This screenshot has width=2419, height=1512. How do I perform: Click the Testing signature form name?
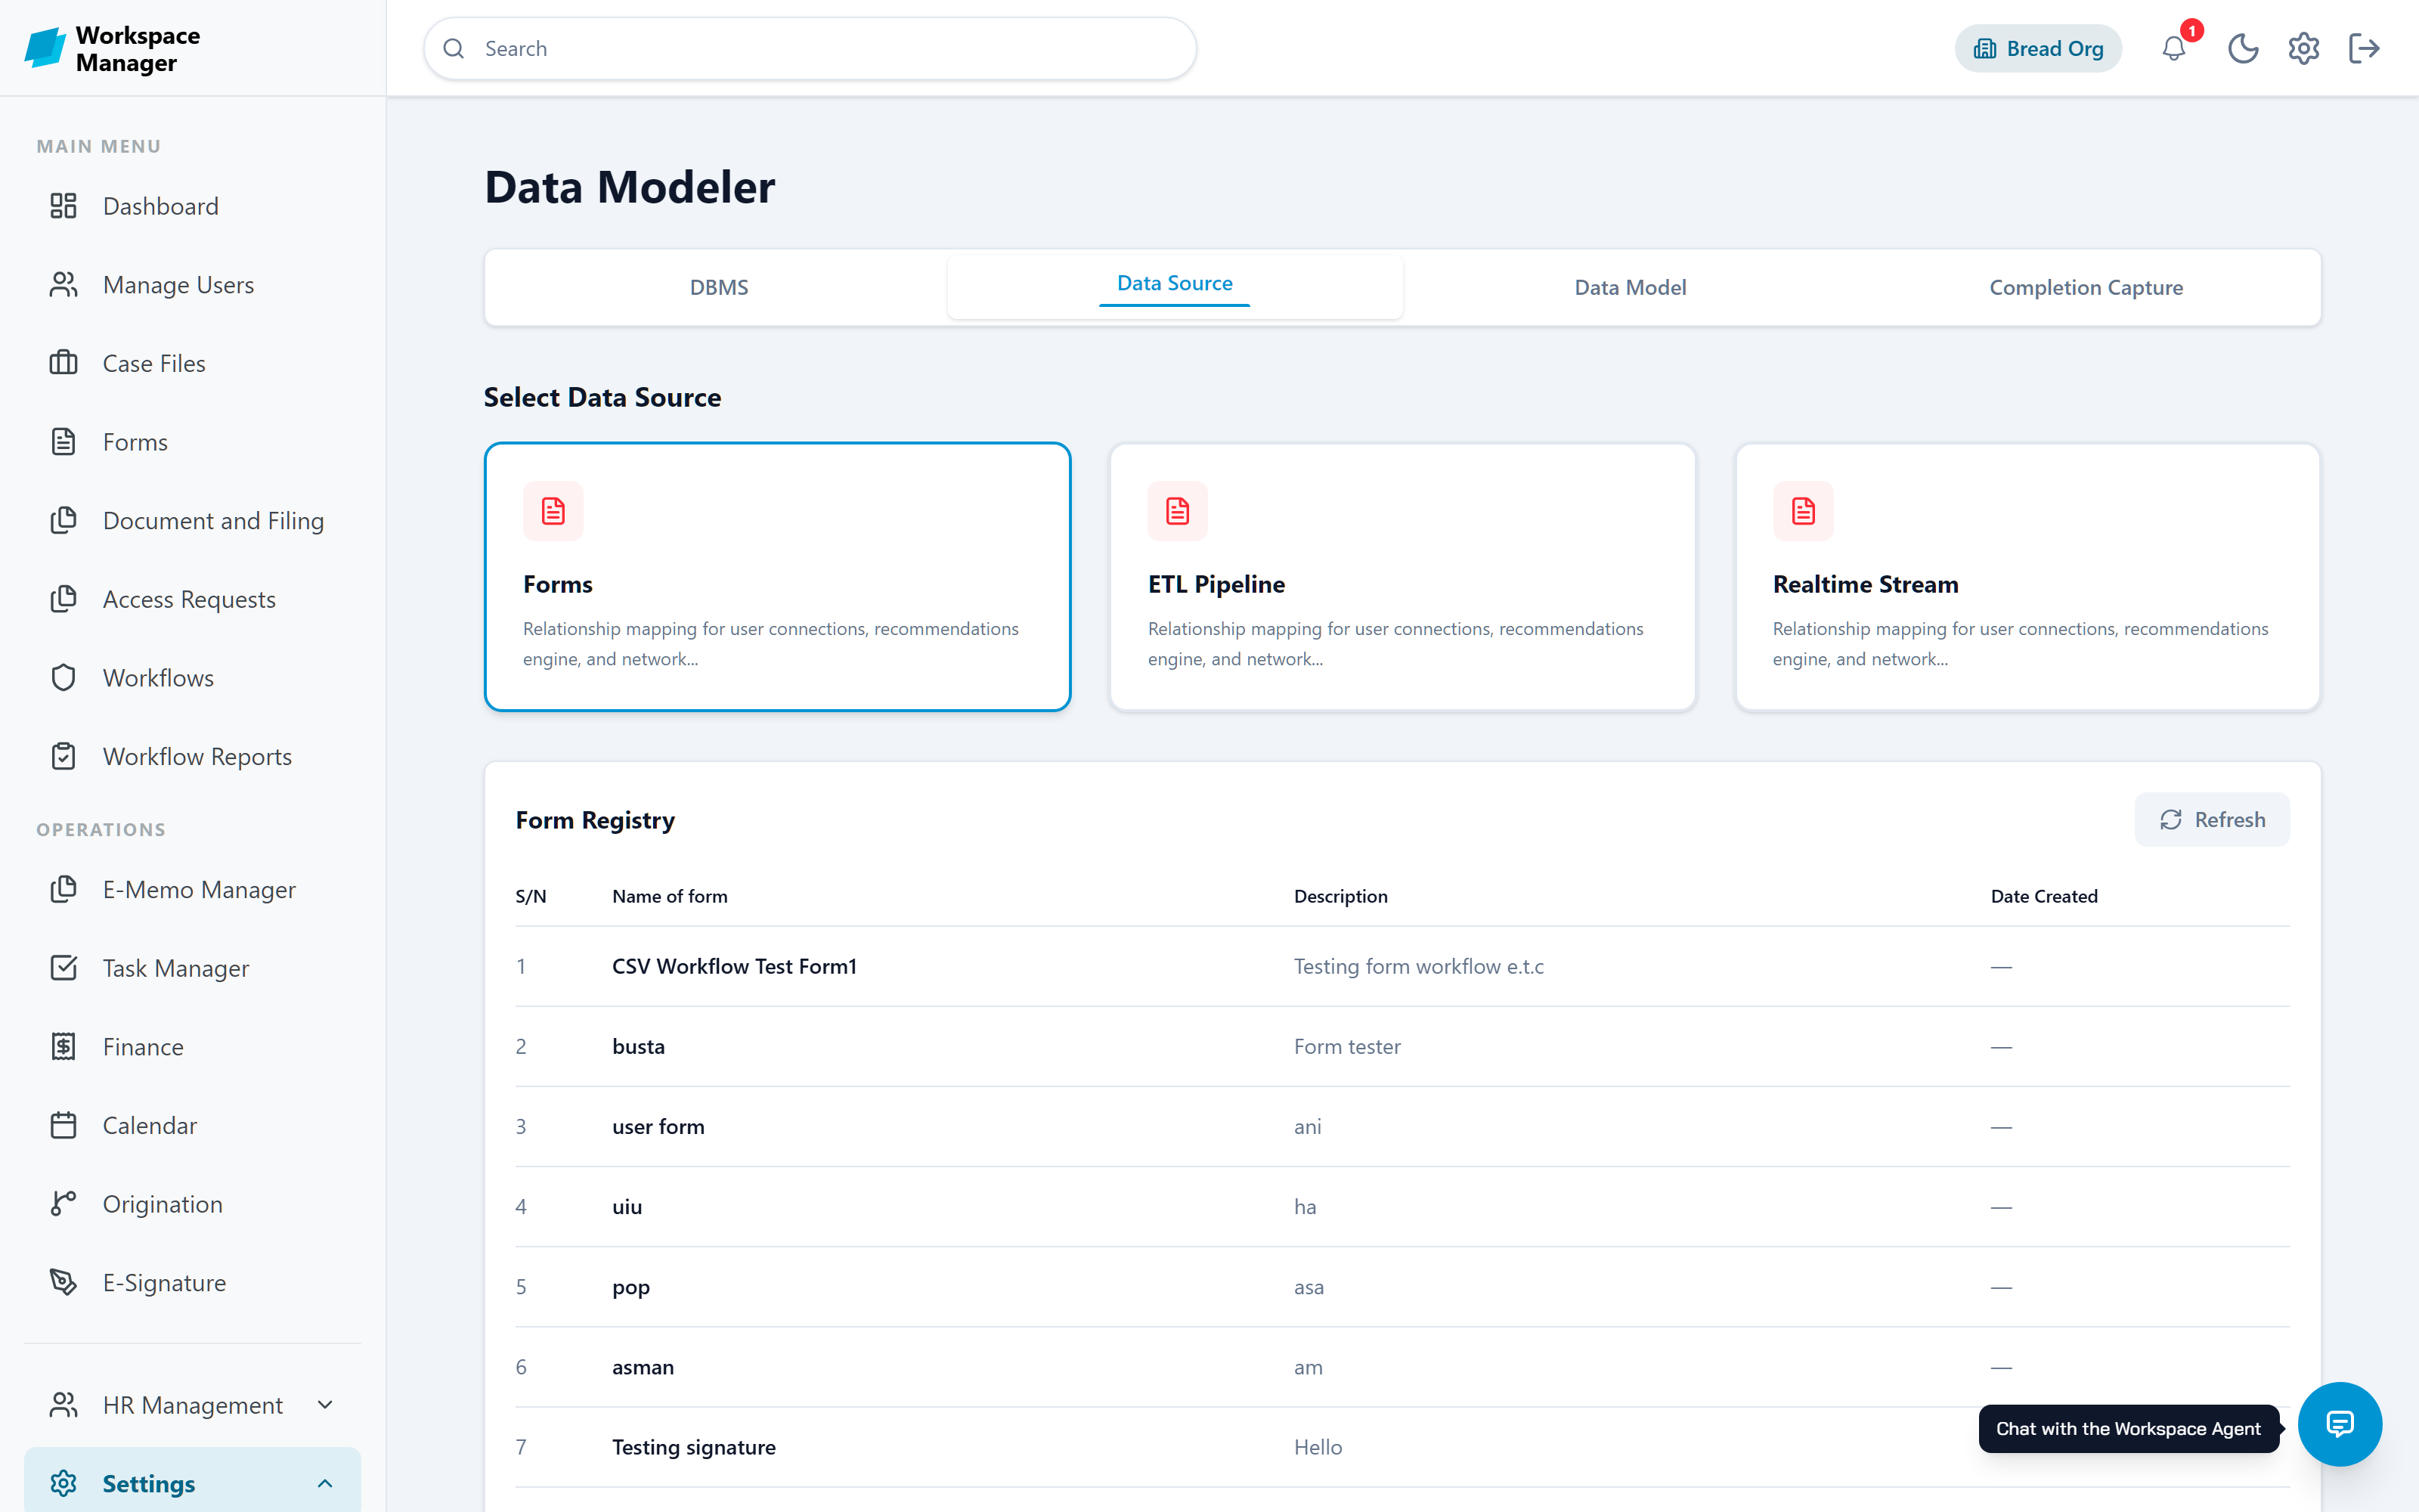pyautogui.click(x=694, y=1447)
